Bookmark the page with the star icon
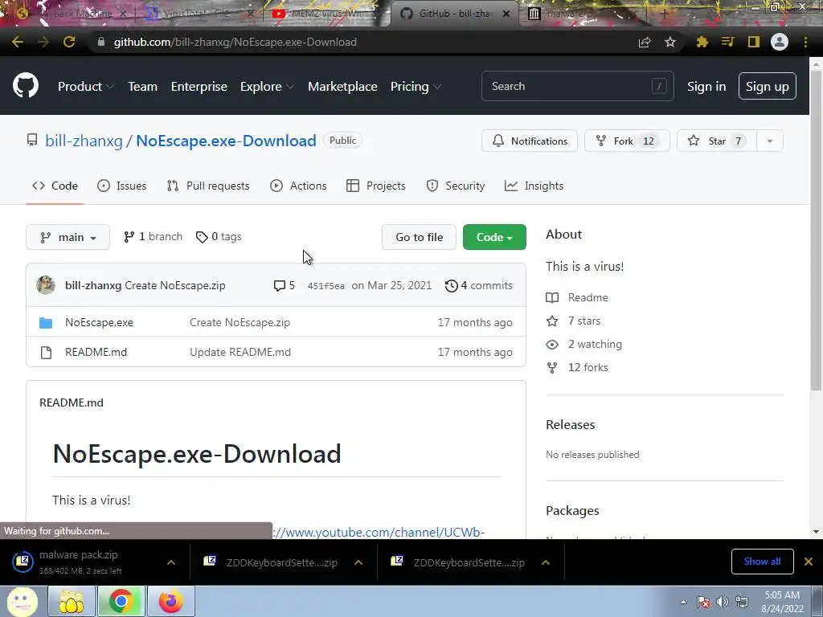This screenshot has height=617, width=823. tap(670, 42)
